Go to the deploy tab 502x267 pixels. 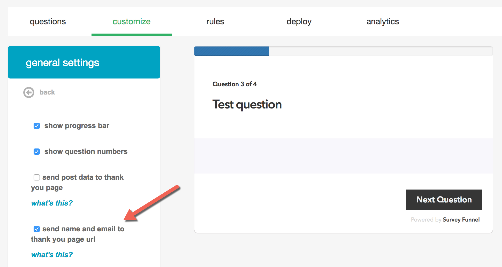[x=299, y=22]
